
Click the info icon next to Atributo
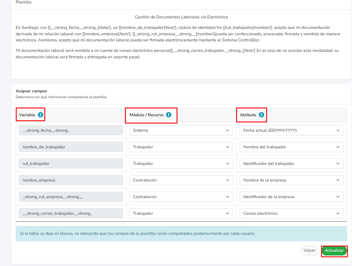[x=262, y=115]
